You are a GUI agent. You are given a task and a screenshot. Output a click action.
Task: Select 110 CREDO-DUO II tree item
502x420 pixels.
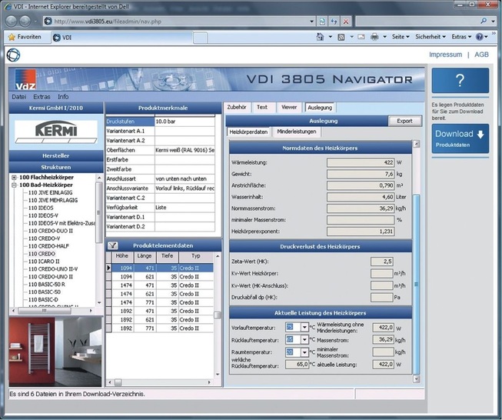coord(51,231)
